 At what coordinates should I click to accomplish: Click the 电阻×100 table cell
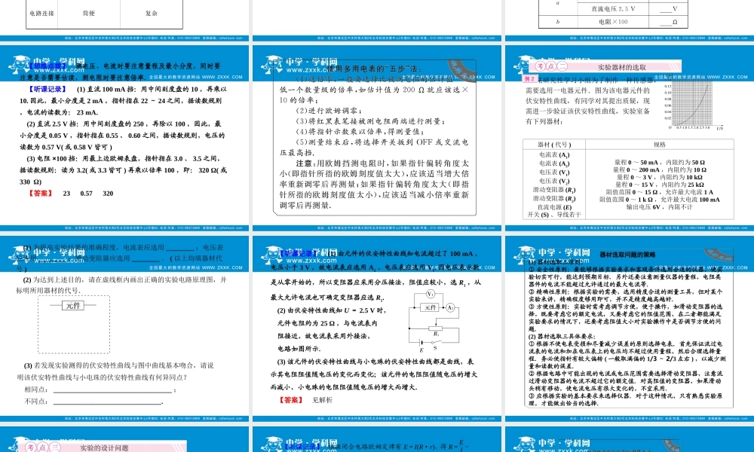coord(613,22)
